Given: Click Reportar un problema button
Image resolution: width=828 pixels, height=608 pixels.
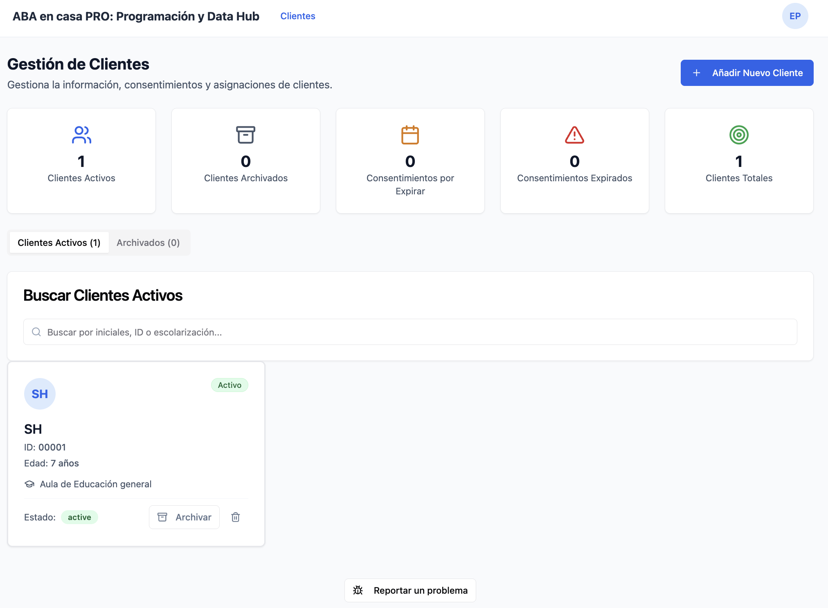Looking at the screenshot, I should [410, 590].
